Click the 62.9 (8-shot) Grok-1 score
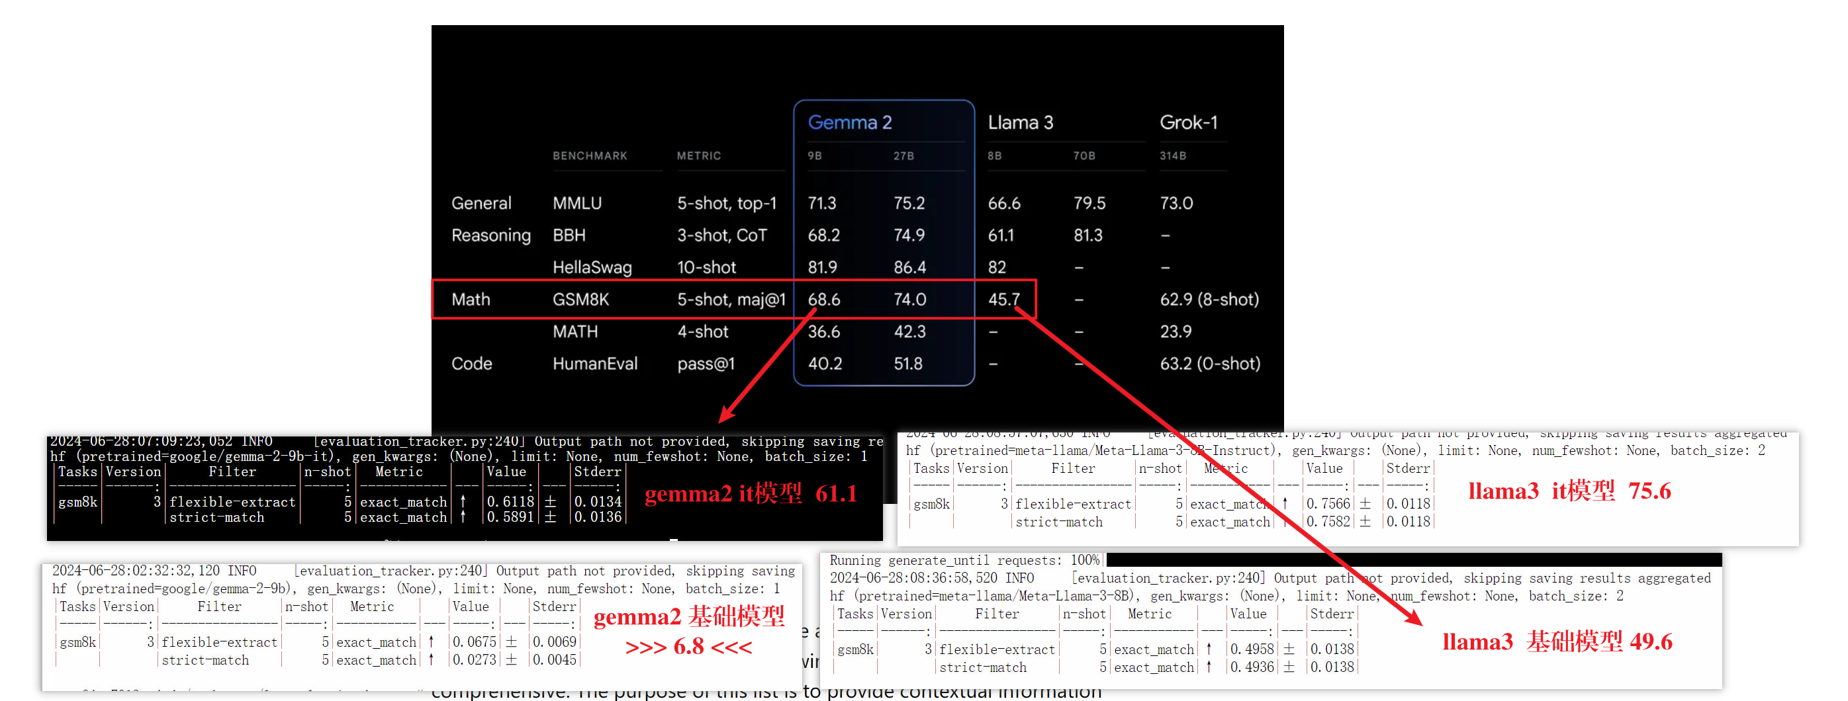 [1209, 299]
